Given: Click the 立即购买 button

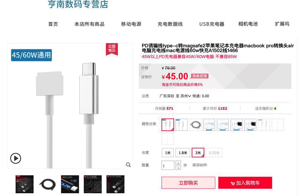Looking at the screenshot, I should tap(188, 183).
